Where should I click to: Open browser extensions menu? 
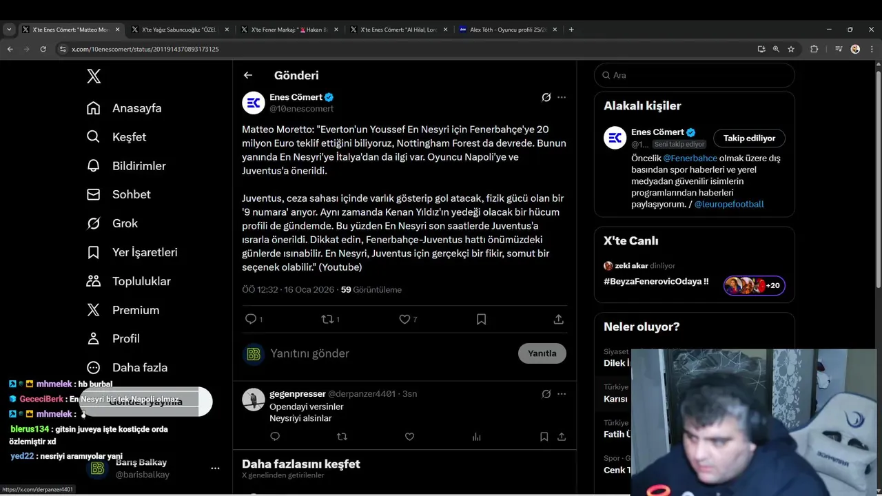[x=814, y=49]
